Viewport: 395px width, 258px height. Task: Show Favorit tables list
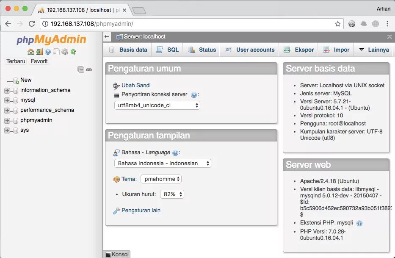39,61
